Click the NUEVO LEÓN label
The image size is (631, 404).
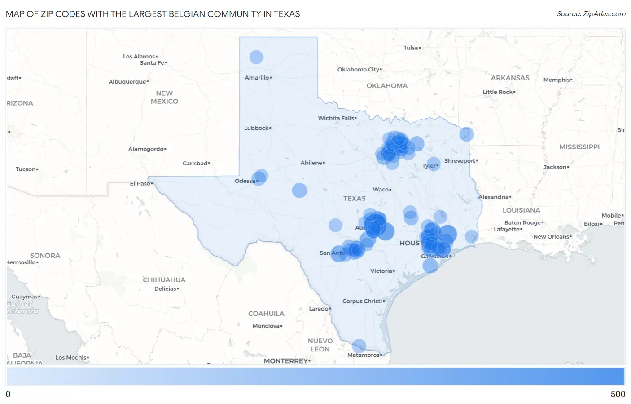tap(320, 345)
